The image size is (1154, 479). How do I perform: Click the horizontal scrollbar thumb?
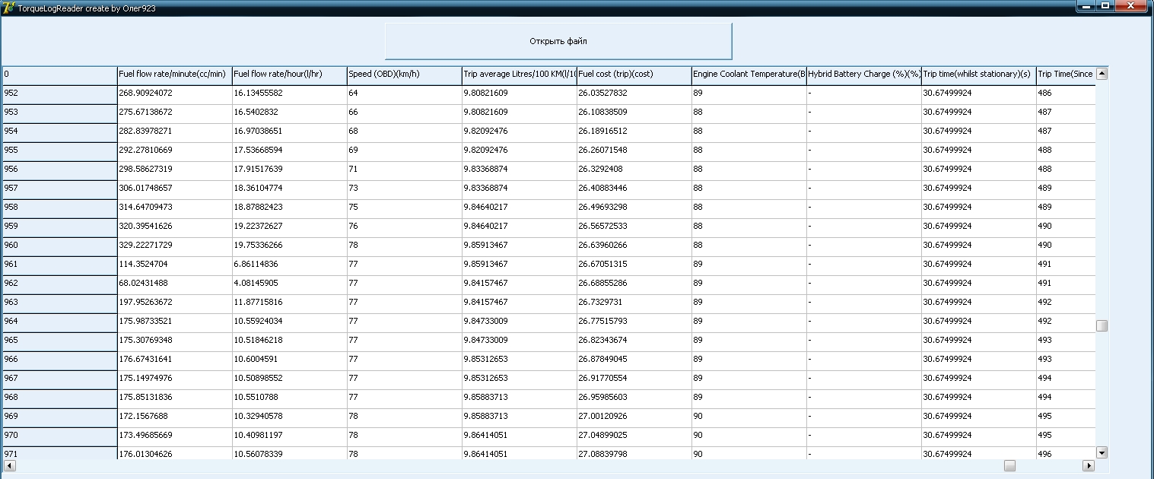tap(1009, 465)
